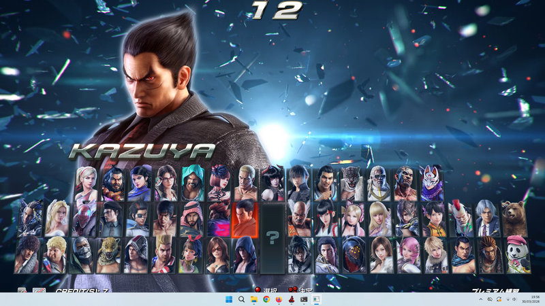Select Lidia with the red headband
Viewport: 545px width, 306px height.
(86, 184)
